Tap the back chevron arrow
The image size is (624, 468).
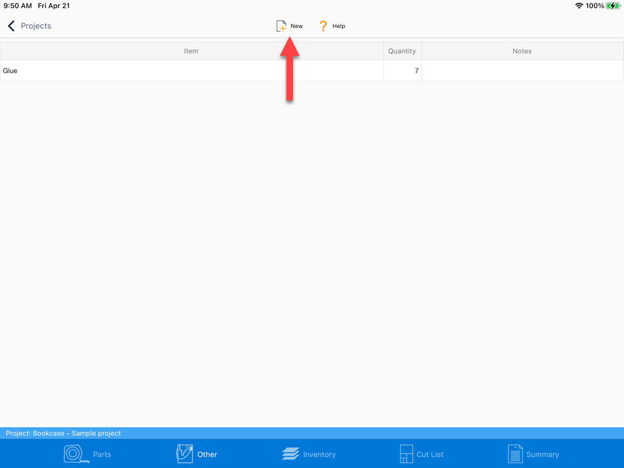(x=11, y=26)
